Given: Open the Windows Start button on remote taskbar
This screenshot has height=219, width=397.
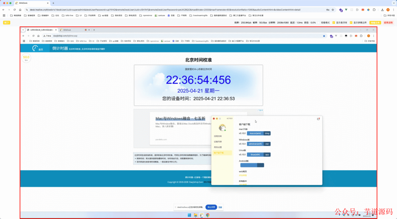Looking at the screenshot, I should [x=189, y=215].
